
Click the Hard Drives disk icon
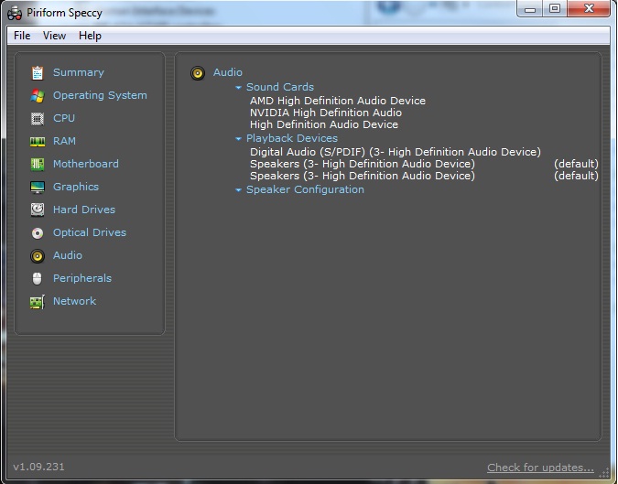(x=38, y=210)
